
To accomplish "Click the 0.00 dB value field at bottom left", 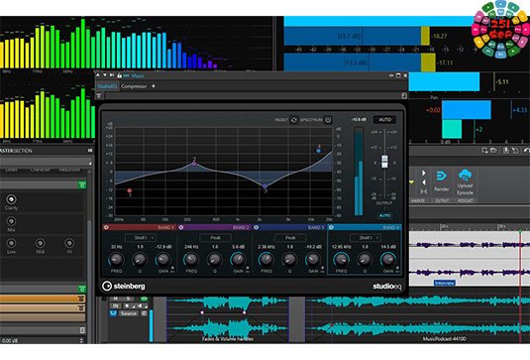I will pos(42,341).
